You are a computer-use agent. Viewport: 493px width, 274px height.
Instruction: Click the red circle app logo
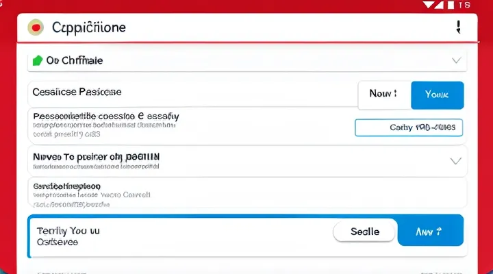[36, 28]
